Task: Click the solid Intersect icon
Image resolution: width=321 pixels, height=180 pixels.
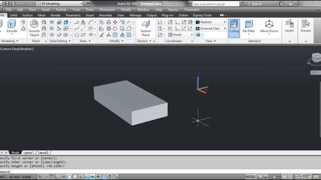Action: tap(52, 34)
